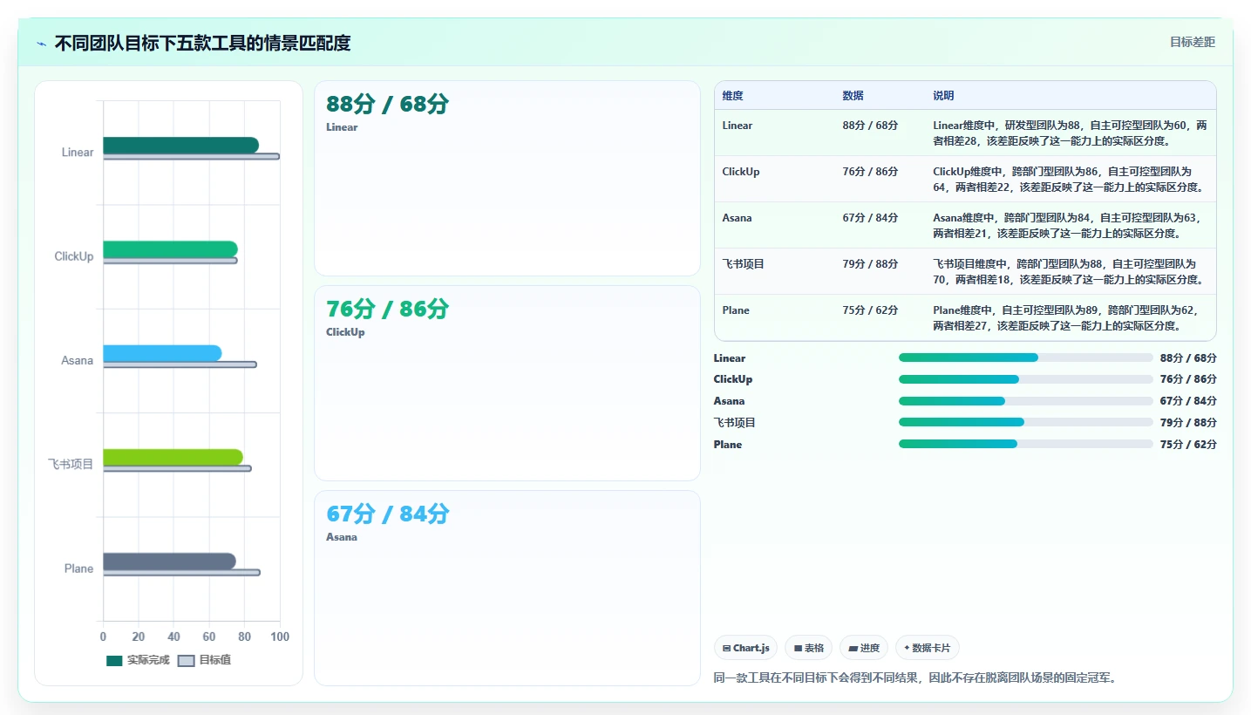Click the Plane target value bar in chart
1251x715 pixels.
tap(181, 573)
